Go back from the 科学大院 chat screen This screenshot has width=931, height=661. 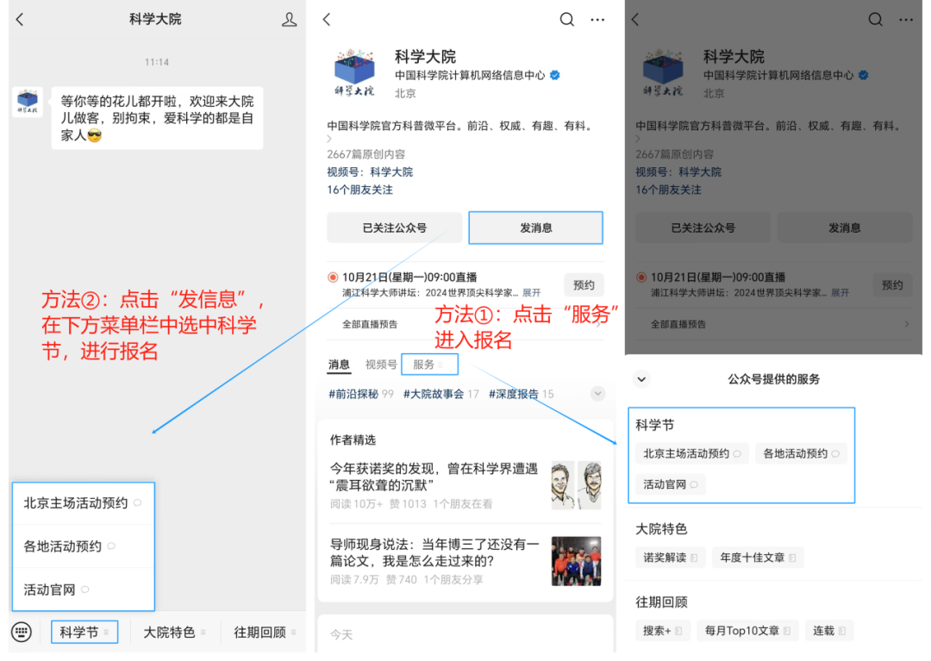point(20,20)
